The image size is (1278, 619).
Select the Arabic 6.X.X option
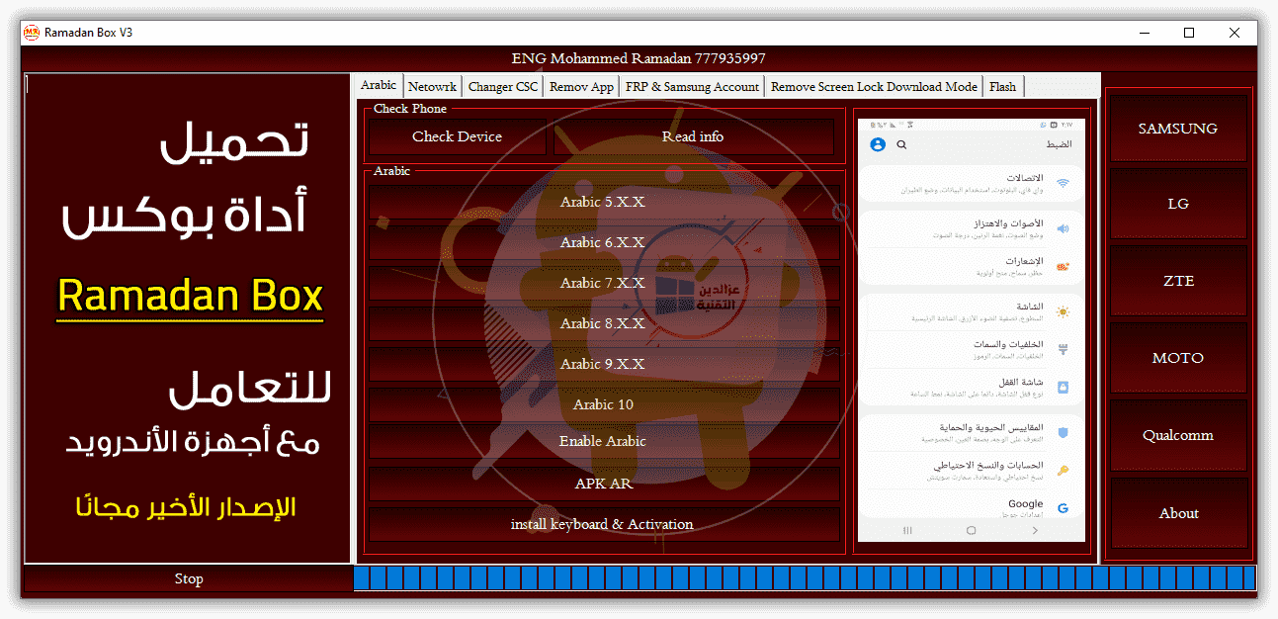(x=603, y=242)
